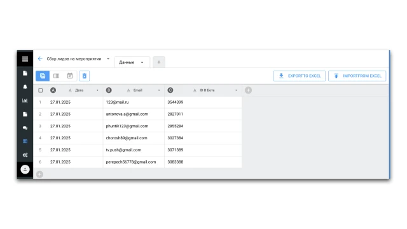Click the Import from Excel button
The height and width of the screenshot is (229, 407).
pyautogui.click(x=357, y=76)
